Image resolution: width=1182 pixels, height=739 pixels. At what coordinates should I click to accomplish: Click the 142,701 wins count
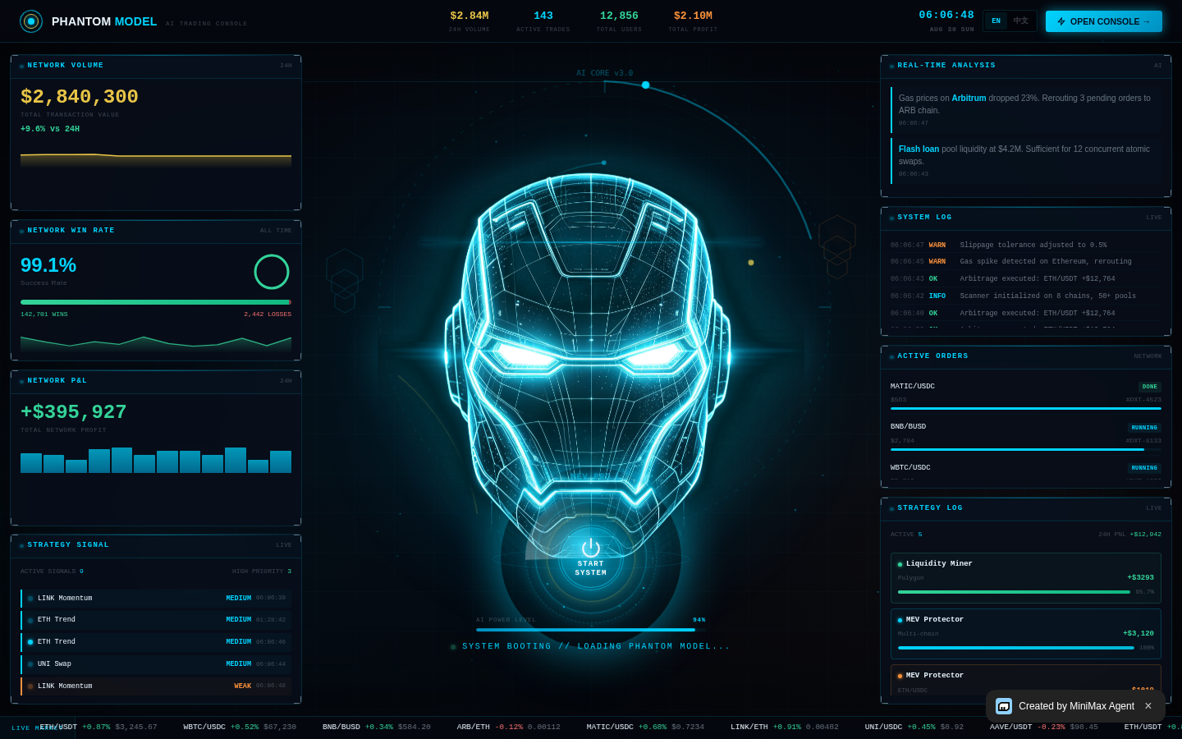pyautogui.click(x=44, y=314)
